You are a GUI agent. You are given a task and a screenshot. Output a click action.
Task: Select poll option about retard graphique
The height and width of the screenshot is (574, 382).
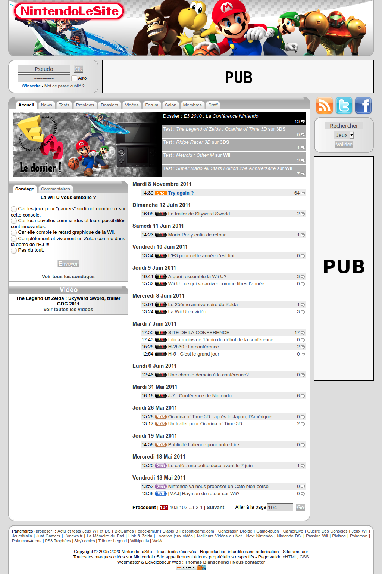(x=14, y=232)
